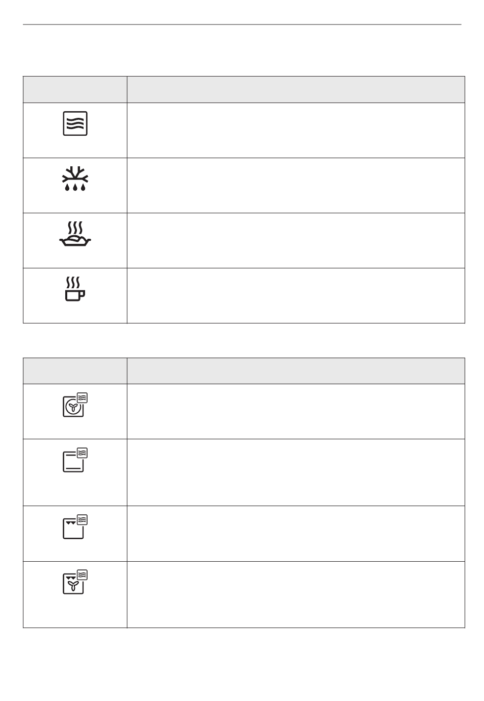Select the second table's wide gray header cell

click(296, 371)
